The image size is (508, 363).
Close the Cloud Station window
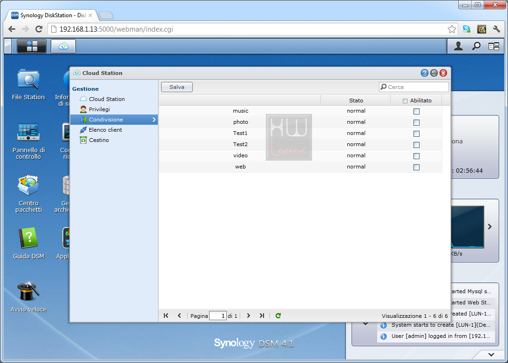tap(443, 73)
